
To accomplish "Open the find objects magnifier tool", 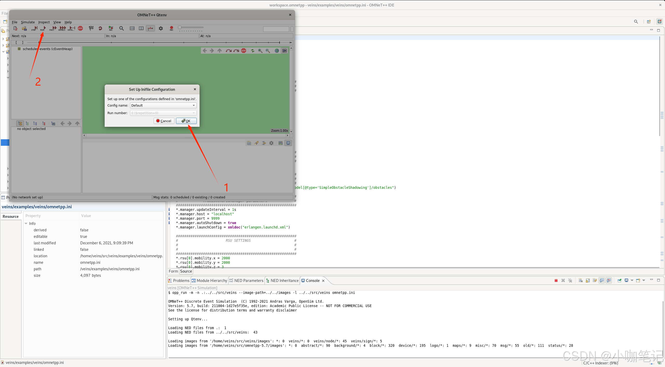I will [x=121, y=28].
